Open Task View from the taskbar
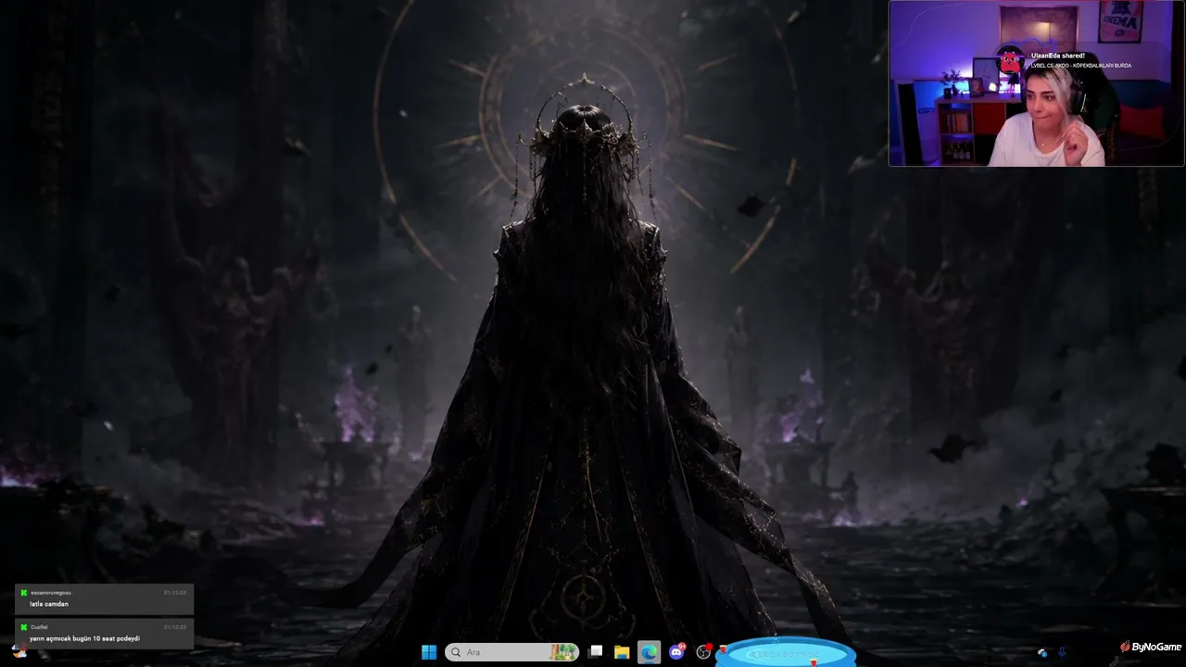Screen dimensions: 1186x667 tap(596, 652)
